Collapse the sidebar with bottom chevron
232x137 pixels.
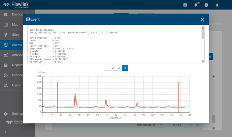6,132
